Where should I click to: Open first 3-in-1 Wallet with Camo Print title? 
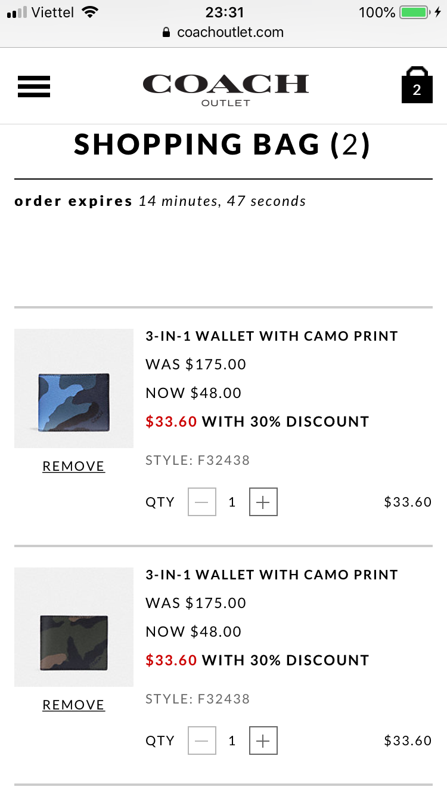pyautogui.click(x=272, y=336)
